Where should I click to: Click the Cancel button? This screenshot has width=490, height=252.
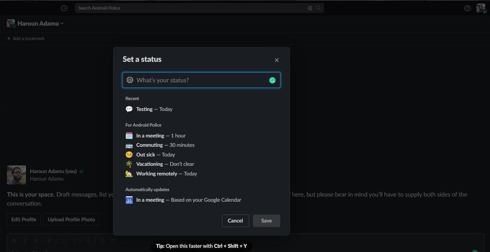tap(235, 220)
